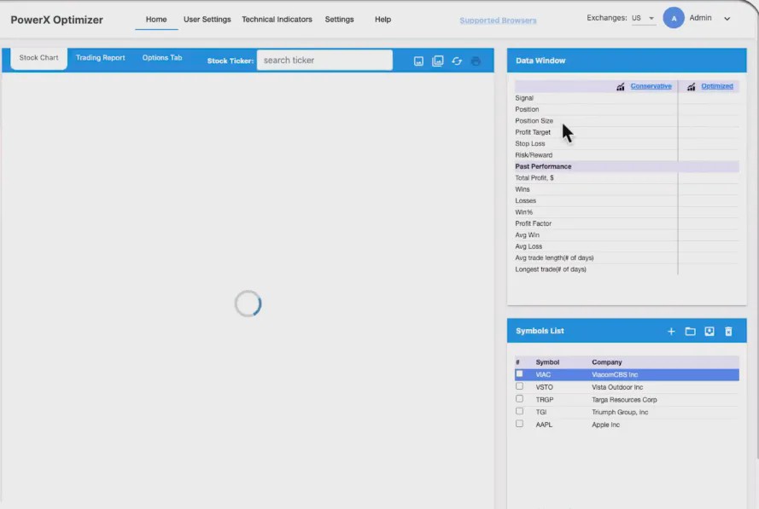Select the ViacomCBS Inc row
759x509 pixels.
(627, 374)
